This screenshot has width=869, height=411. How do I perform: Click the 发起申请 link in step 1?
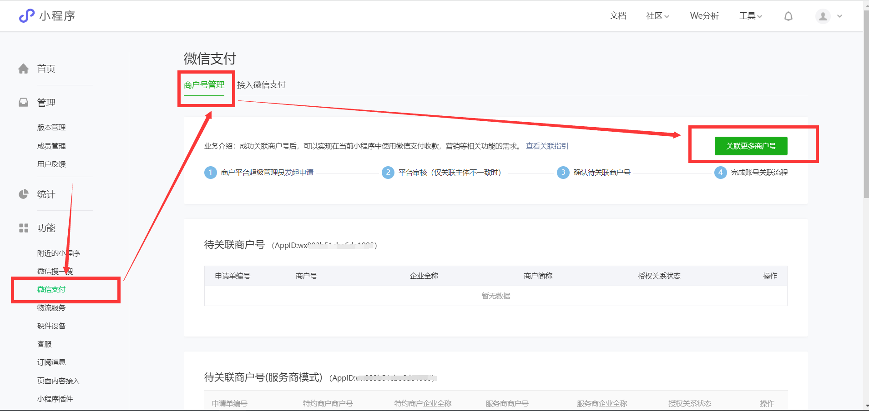[299, 173]
